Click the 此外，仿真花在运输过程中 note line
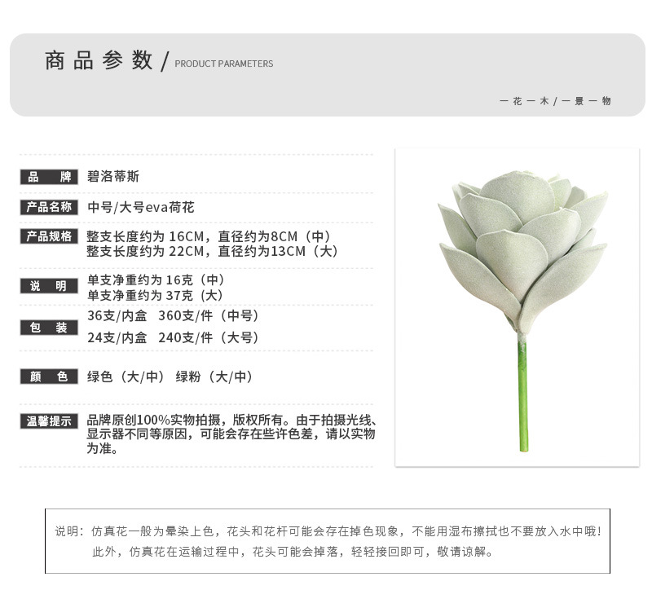Image resolution: width=652 pixels, height=590 pixels. 293,552
